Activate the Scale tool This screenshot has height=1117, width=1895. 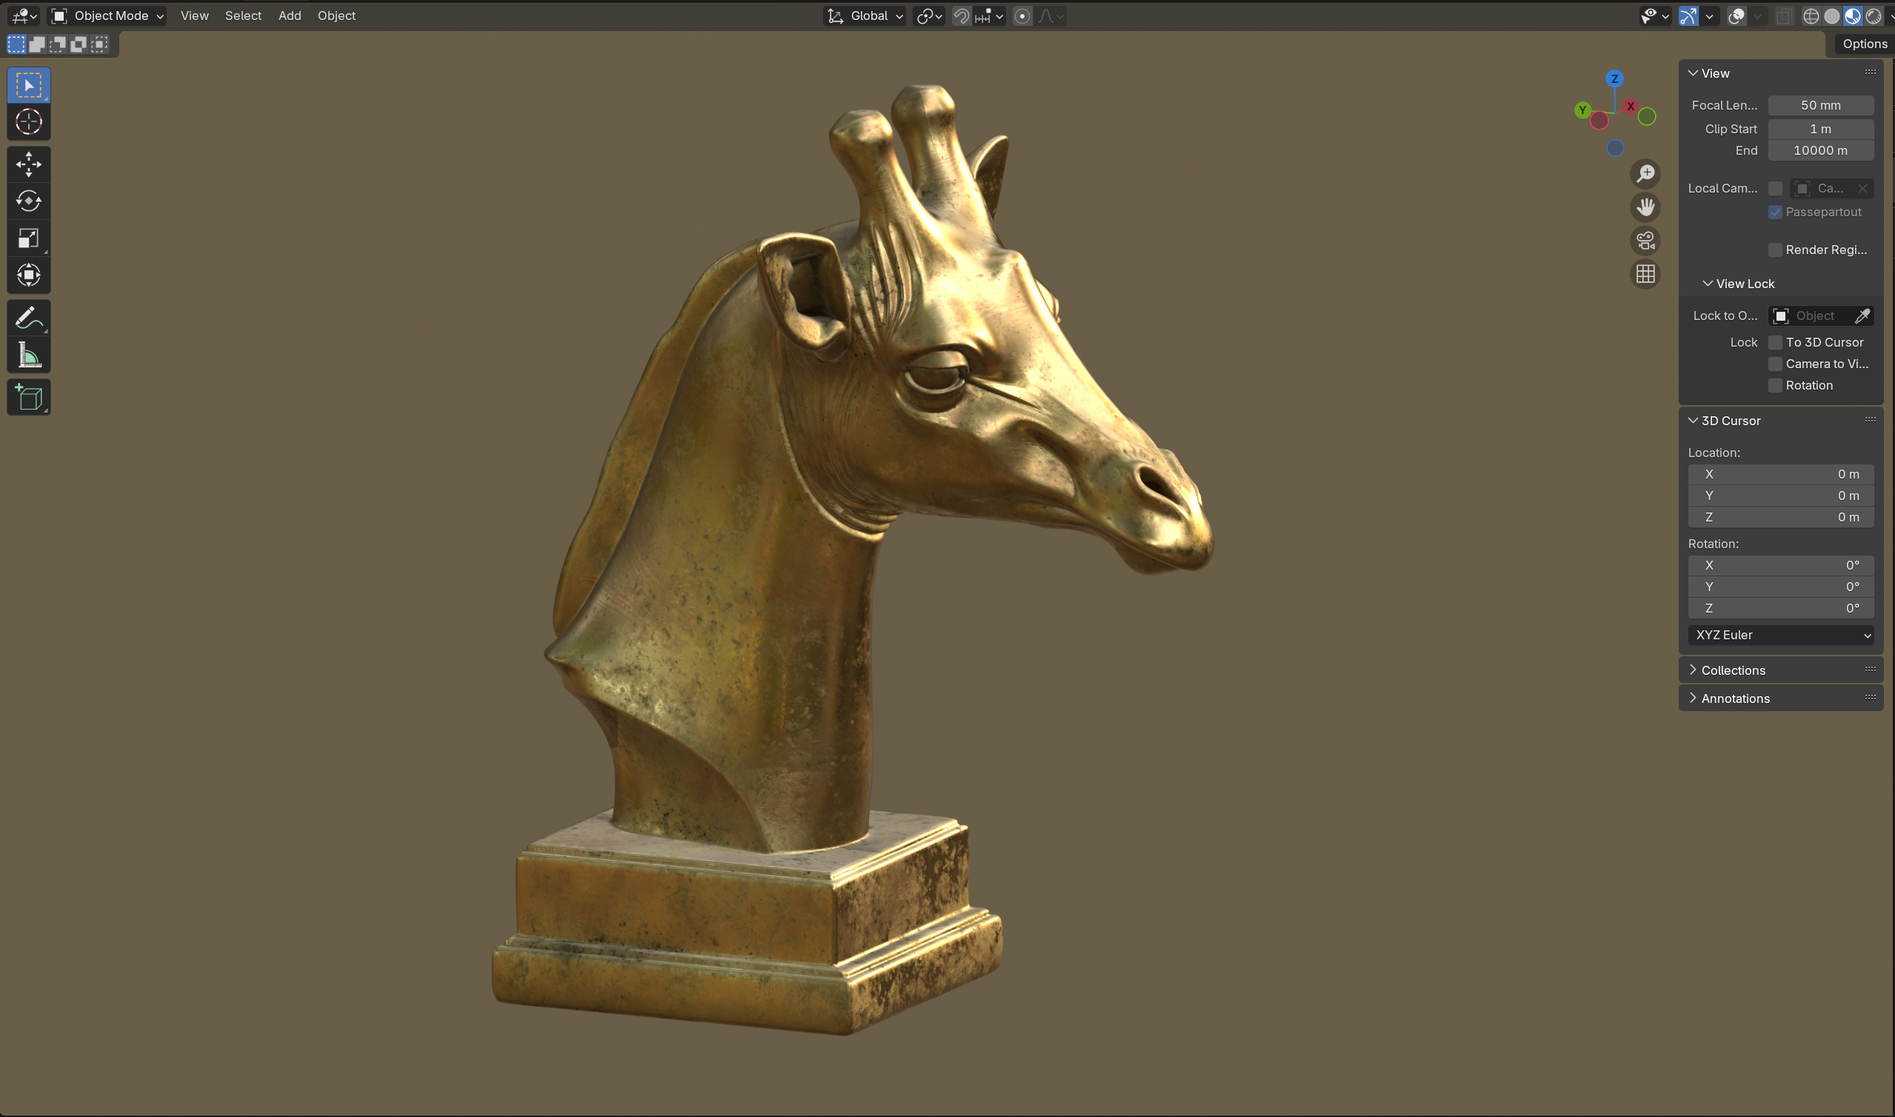click(x=29, y=239)
